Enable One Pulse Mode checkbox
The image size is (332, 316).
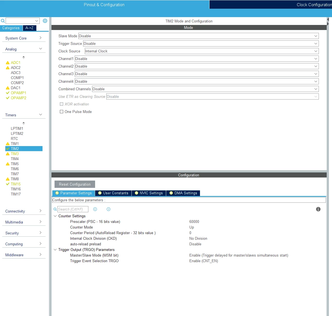point(62,112)
